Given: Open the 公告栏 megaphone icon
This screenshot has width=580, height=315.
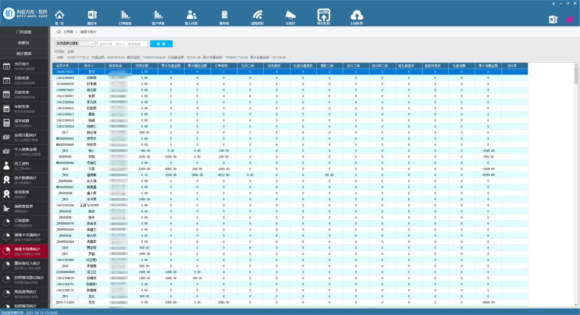Looking at the screenshot, I should (x=291, y=17).
